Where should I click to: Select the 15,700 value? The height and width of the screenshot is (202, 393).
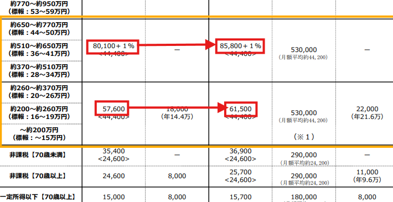(241, 197)
